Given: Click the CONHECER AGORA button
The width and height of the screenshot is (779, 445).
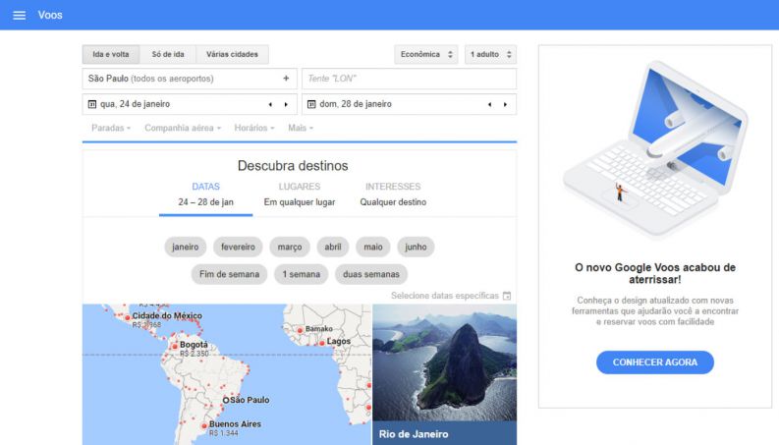Looking at the screenshot, I should pos(655,362).
